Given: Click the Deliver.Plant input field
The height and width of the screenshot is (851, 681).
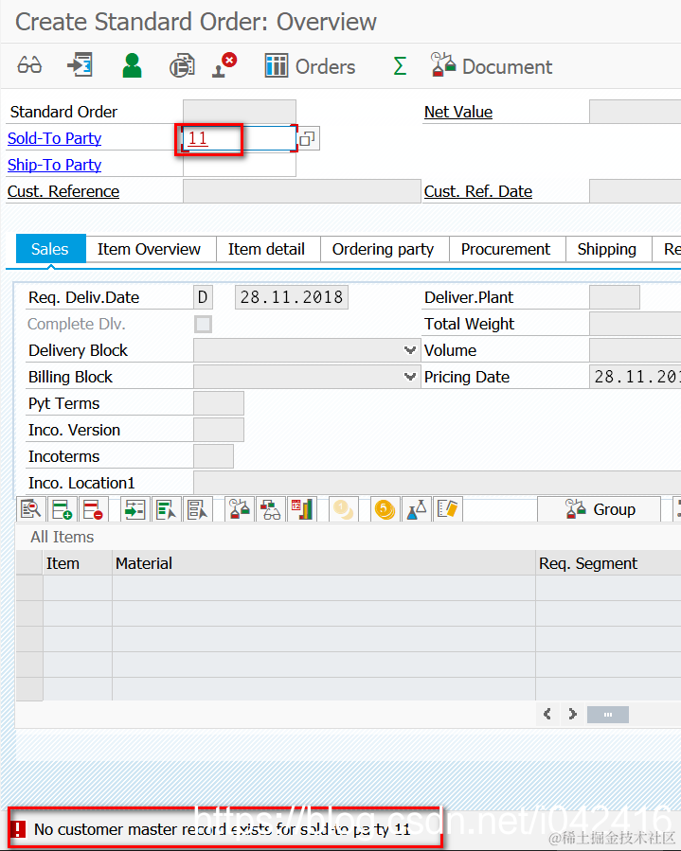Looking at the screenshot, I should (614, 297).
